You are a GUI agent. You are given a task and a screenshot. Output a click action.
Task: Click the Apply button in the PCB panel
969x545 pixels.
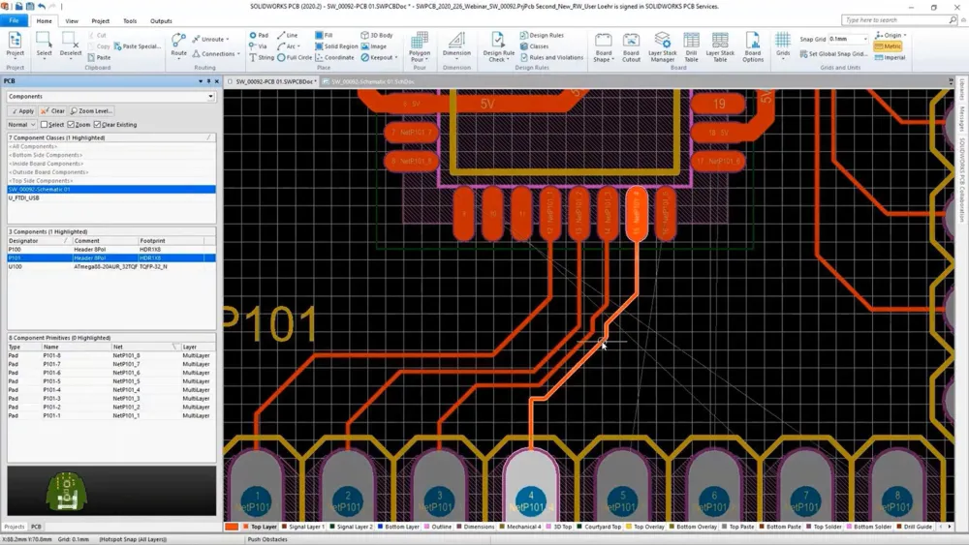(x=22, y=111)
